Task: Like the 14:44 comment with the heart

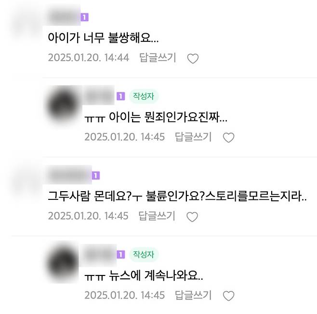Action: [193, 59]
